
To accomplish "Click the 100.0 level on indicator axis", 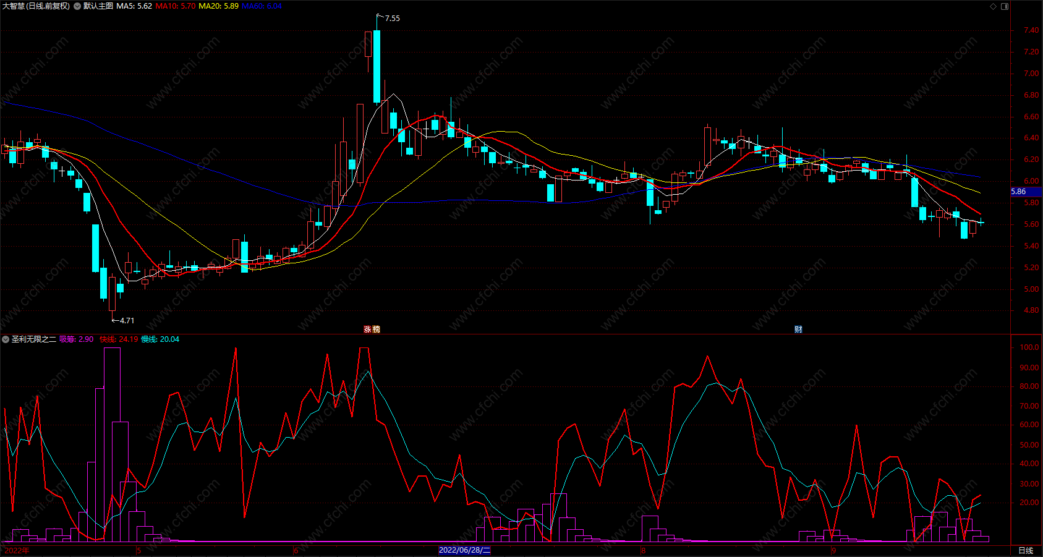I will [1029, 347].
